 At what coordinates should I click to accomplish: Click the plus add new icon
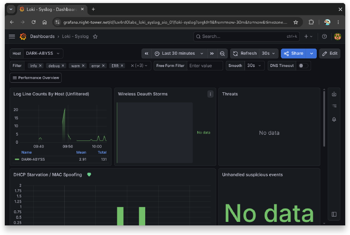click(x=308, y=36)
